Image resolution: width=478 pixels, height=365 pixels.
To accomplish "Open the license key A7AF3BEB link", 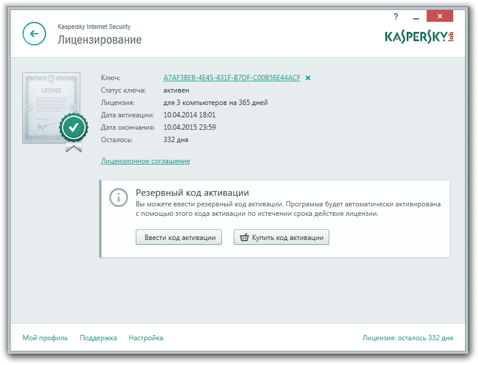I will 232,78.
